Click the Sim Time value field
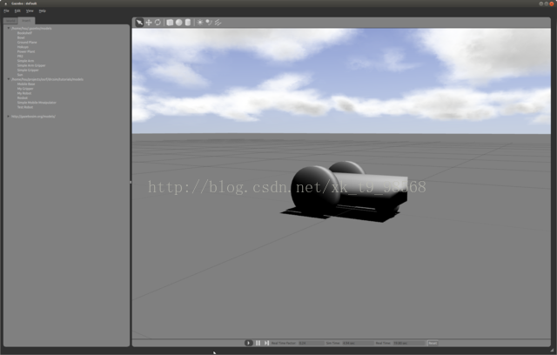 pyautogui.click(x=358, y=343)
